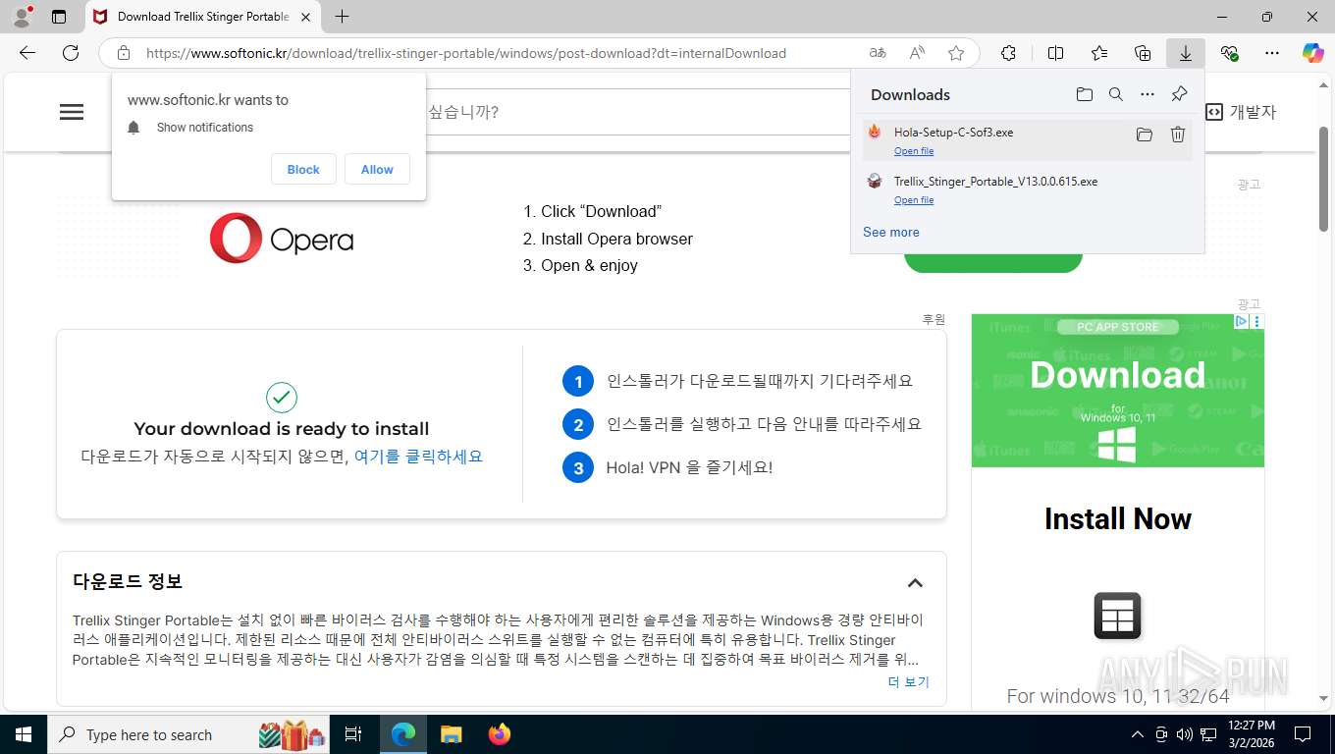View site information lock icon
The image size is (1335, 754).
[x=124, y=53]
